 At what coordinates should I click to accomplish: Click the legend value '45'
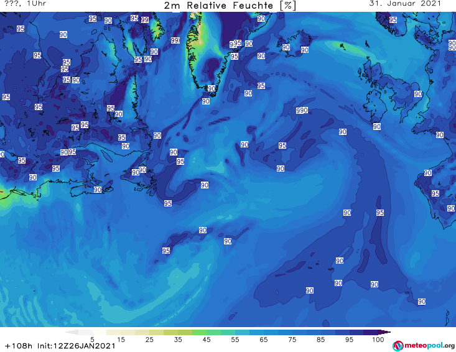pyautogui.click(x=207, y=340)
